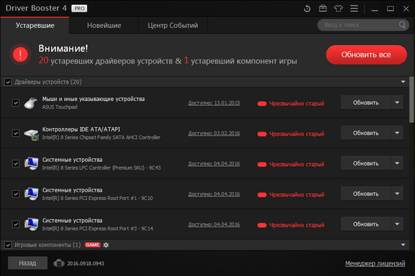Image resolution: width=415 pixels, height=276 pixels.
Task: Click the Обновить все button
Action: click(367, 55)
